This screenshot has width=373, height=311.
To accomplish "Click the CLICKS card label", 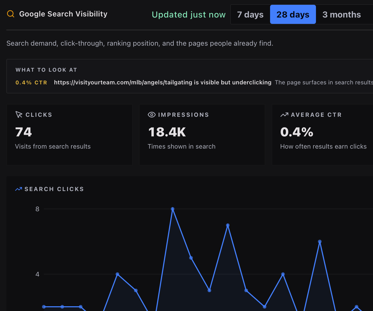I will tap(39, 115).
